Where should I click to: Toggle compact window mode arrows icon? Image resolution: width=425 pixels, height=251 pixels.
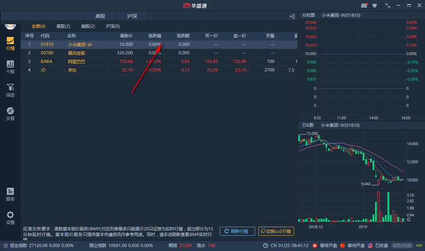coord(388,6)
